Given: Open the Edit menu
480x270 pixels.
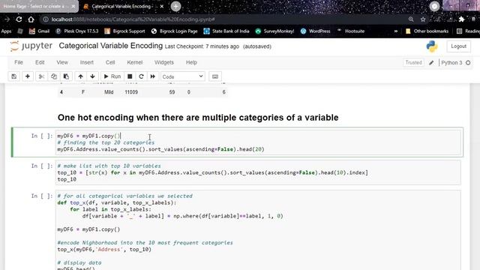Looking at the screenshot, I should 40,62.
